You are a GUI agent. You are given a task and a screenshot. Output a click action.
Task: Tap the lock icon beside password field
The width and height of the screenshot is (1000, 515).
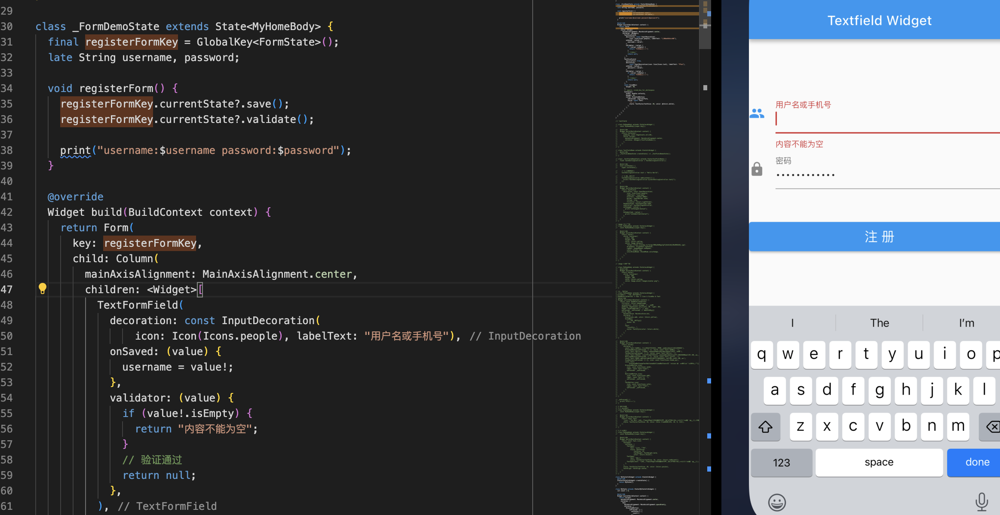tap(757, 169)
